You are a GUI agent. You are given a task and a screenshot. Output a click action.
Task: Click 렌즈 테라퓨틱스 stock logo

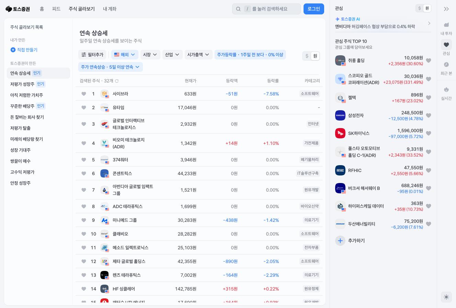[x=104, y=275]
